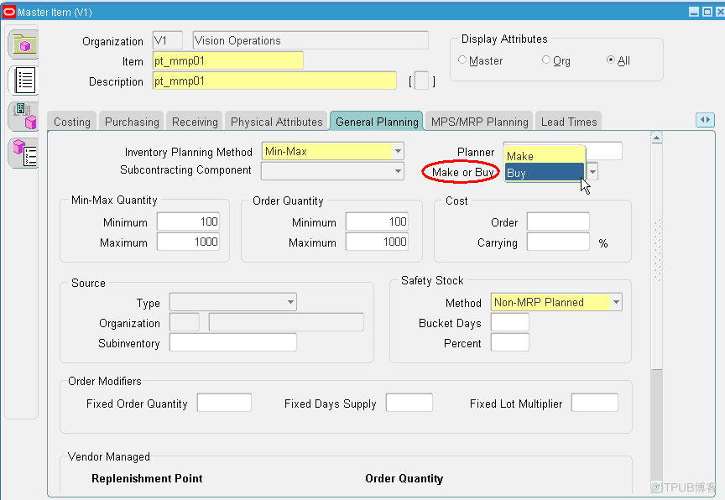Screen dimensions: 725x500
Task: Open the MPS/MRP Planning tab
Action: point(479,122)
